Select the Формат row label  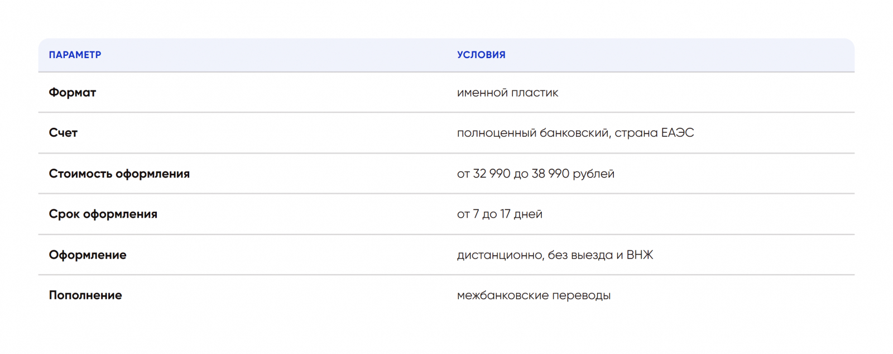(x=72, y=93)
